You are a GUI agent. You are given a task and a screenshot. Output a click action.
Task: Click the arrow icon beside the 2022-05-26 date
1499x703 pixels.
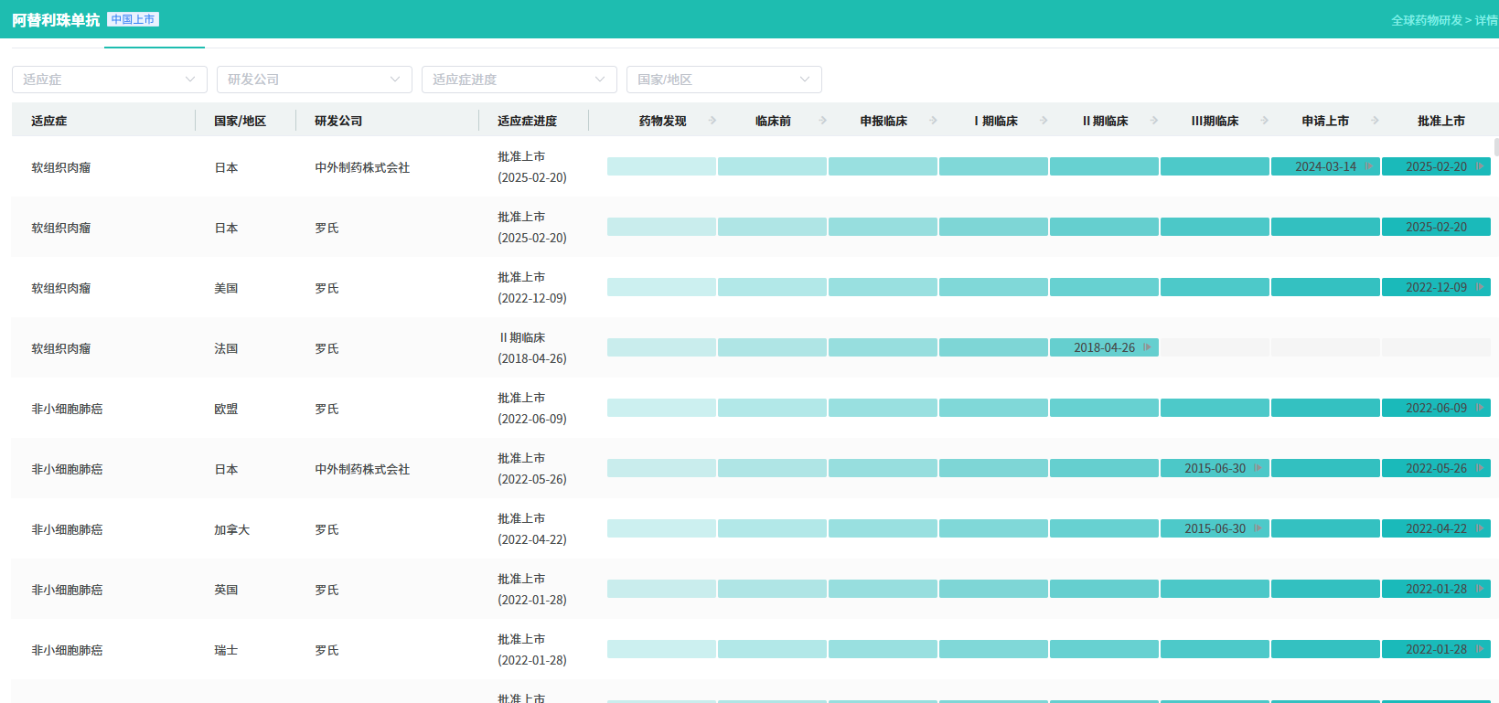[x=1479, y=468]
